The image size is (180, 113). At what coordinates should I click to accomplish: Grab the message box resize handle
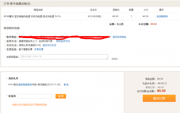(x=107, y=59)
